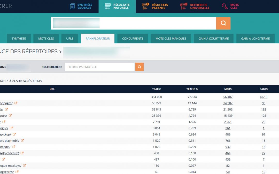Open external link icon for ques/ row
The height and width of the screenshot is (174, 279).
point(10,115)
